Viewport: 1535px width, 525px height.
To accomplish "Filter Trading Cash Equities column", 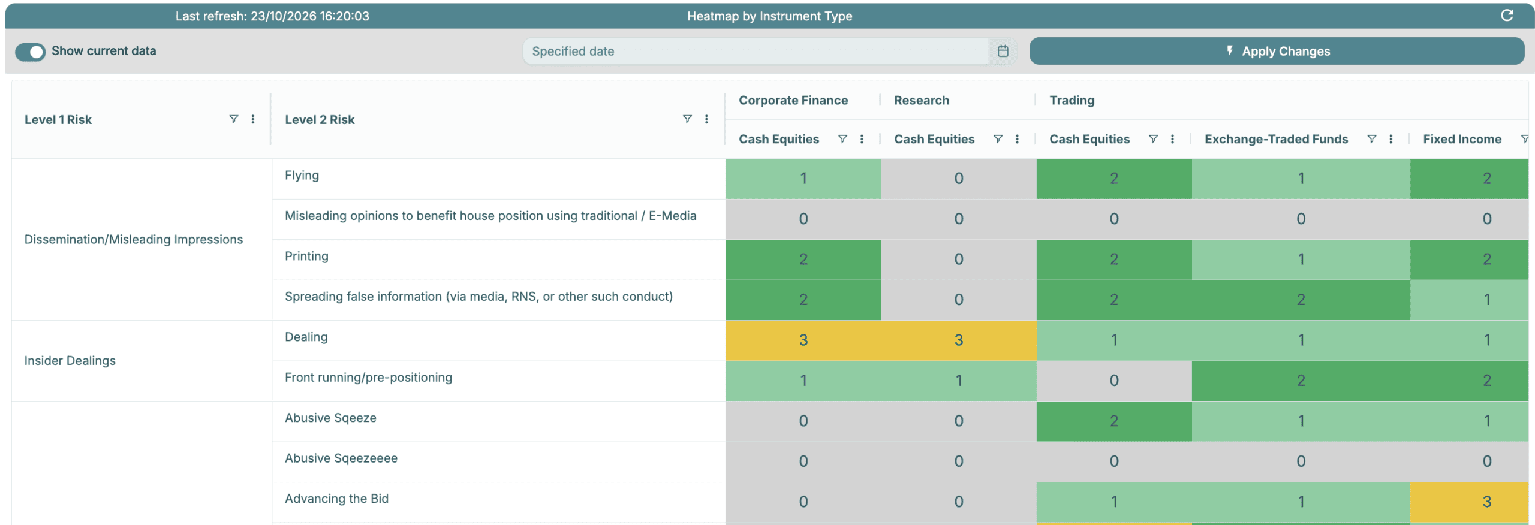I will 1153,139.
